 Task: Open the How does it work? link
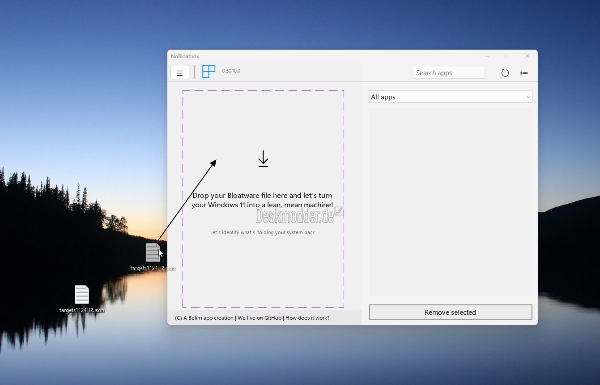pos(307,318)
